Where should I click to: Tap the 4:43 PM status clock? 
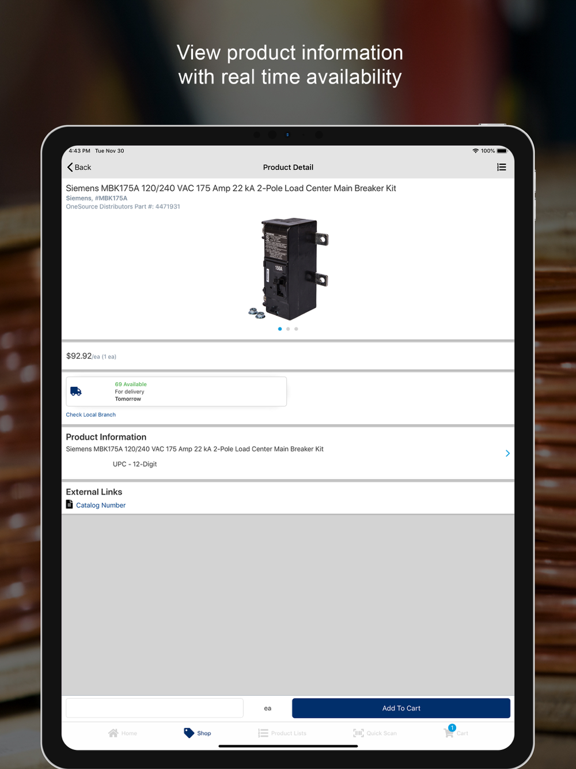[x=79, y=151]
